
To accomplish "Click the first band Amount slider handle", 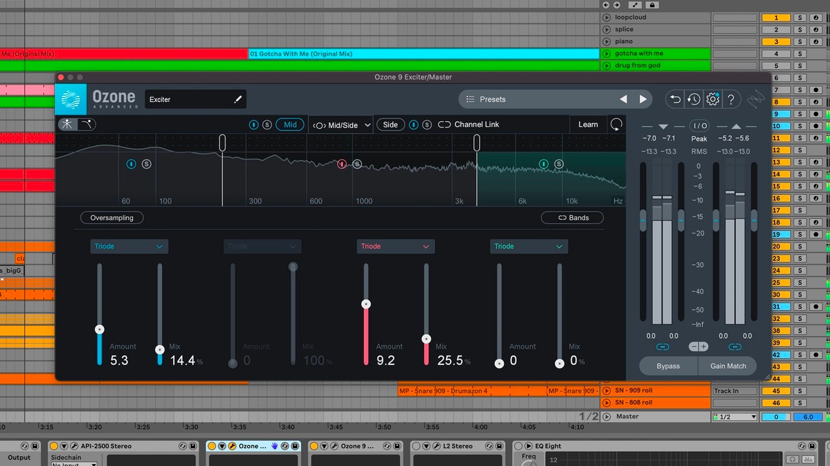I will point(99,329).
